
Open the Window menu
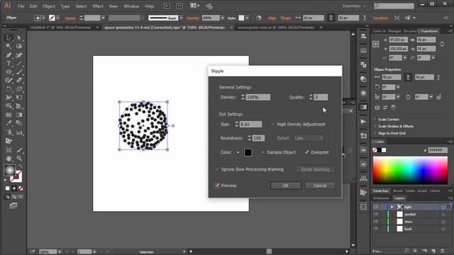131,6
